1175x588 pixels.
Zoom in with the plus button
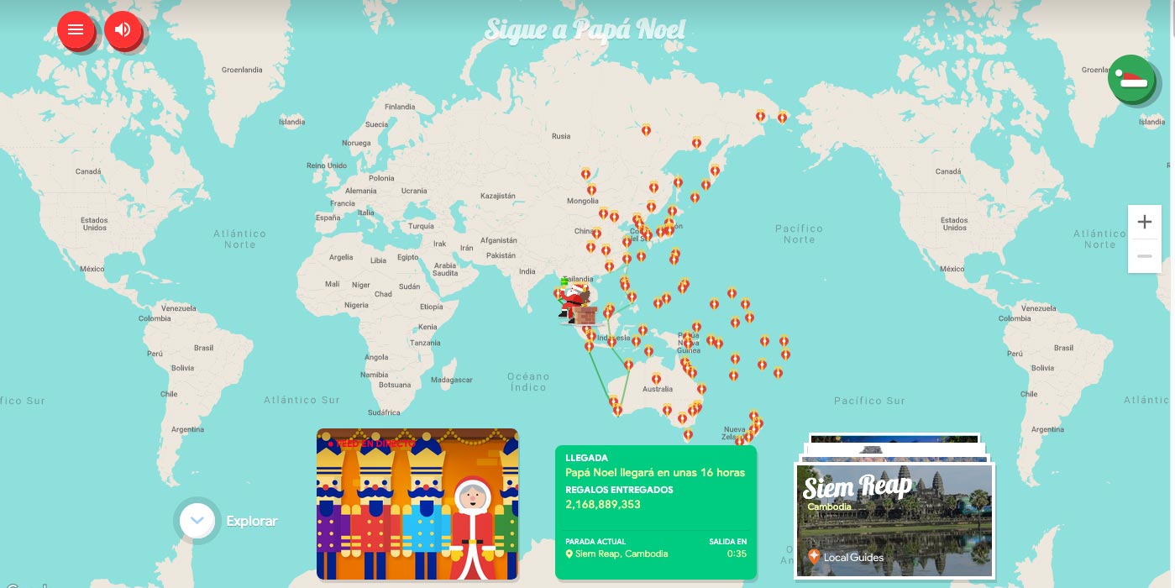tap(1144, 223)
